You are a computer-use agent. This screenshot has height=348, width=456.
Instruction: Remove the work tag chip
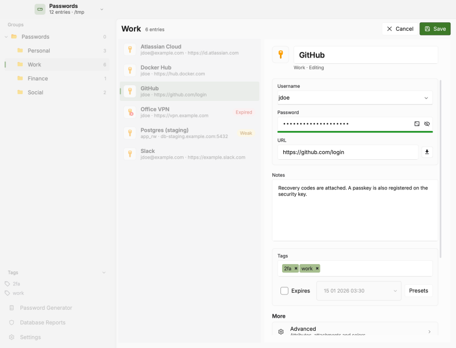tap(317, 268)
